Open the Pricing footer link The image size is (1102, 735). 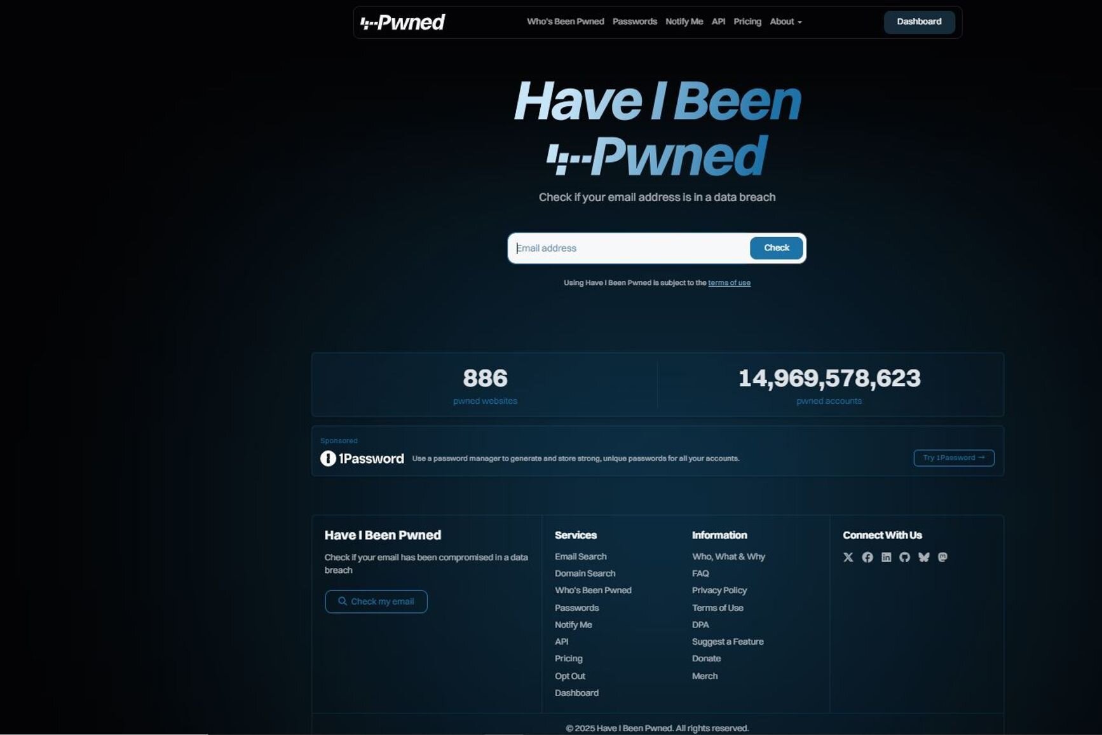tap(568, 659)
